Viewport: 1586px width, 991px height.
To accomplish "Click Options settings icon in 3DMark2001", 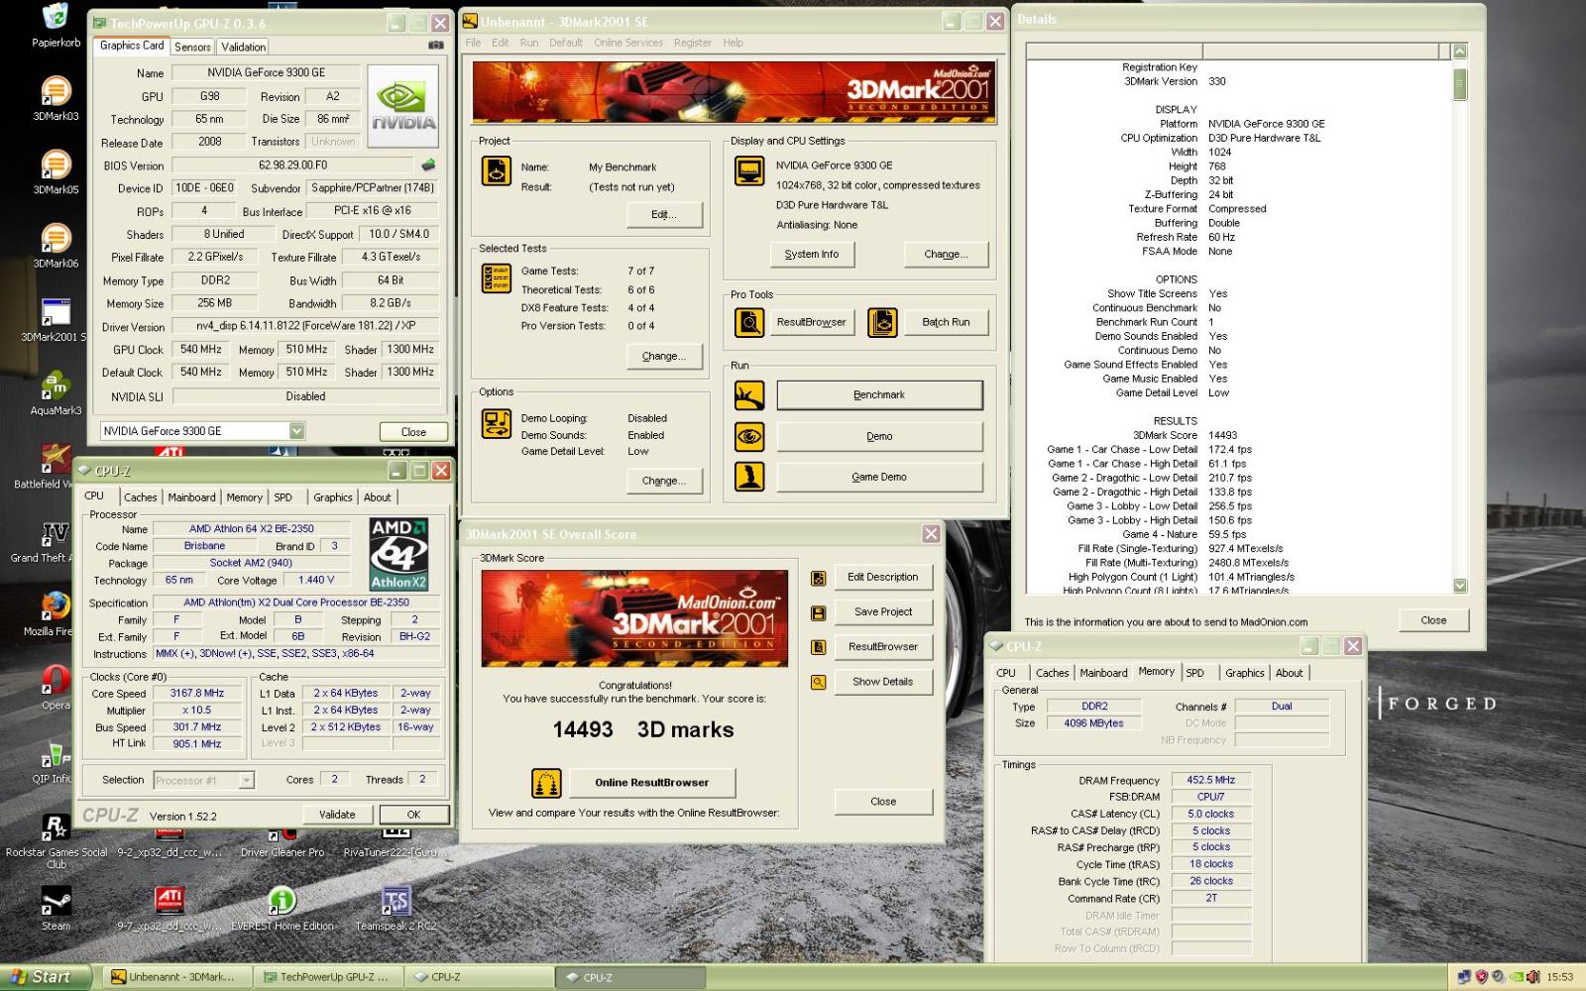I will click(x=497, y=423).
